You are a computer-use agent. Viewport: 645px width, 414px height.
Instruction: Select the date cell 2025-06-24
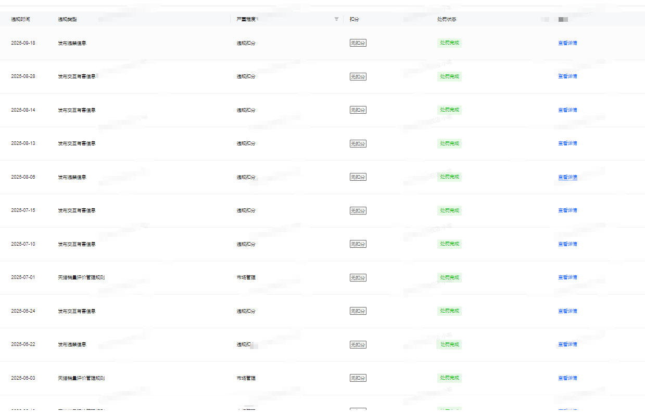point(23,311)
